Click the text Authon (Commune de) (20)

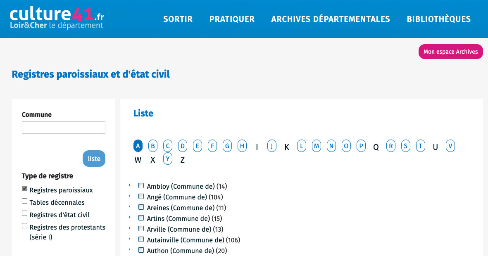tap(187, 251)
